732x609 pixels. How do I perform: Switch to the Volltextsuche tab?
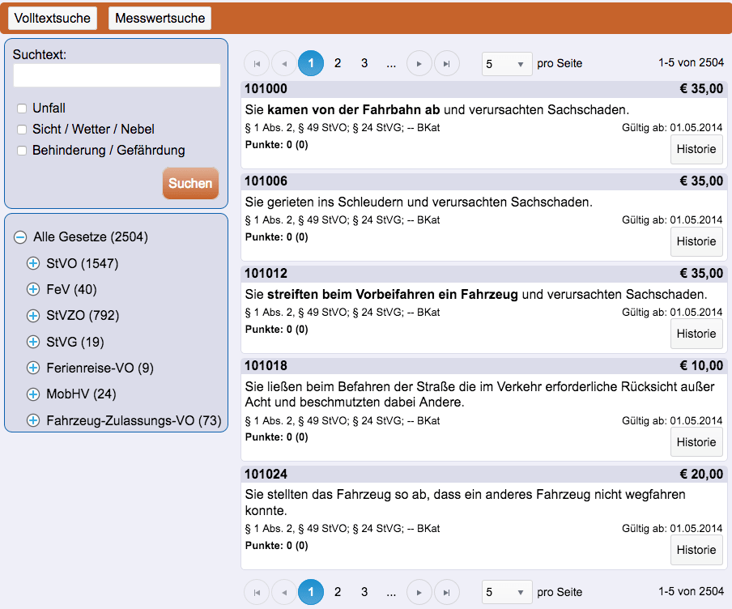click(x=53, y=18)
